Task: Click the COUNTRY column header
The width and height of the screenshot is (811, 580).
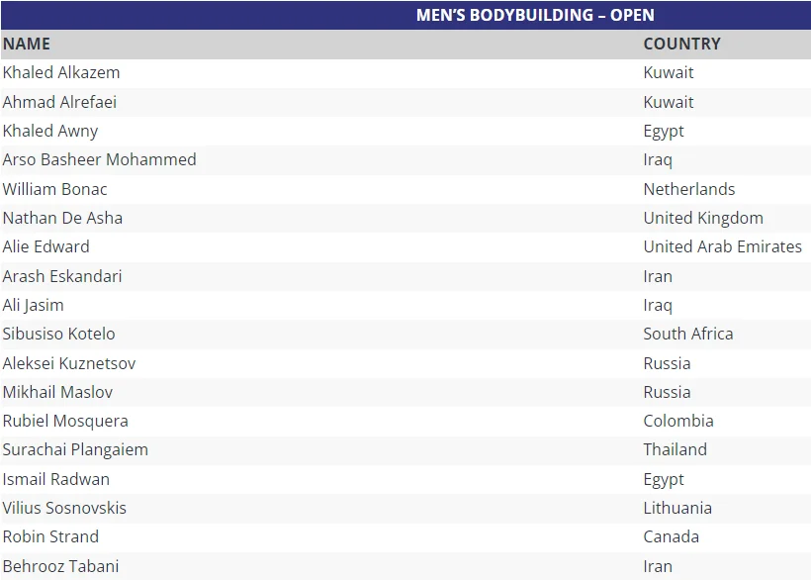Action: click(x=681, y=44)
